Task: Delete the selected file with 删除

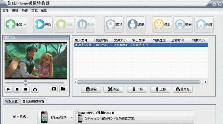Action: click(91, 89)
